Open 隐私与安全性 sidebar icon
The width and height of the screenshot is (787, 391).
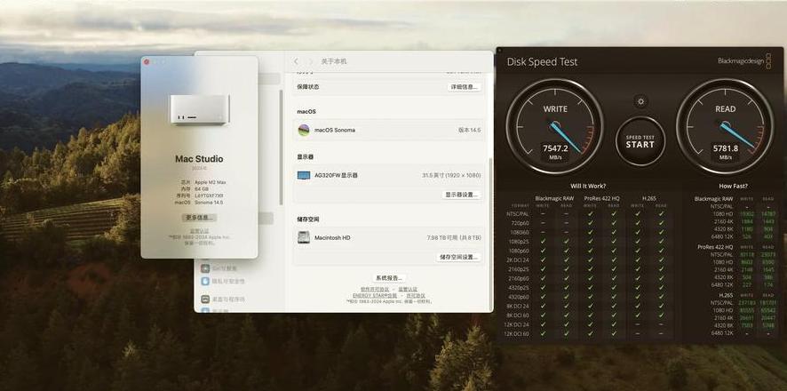pyautogui.click(x=205, y=281)
